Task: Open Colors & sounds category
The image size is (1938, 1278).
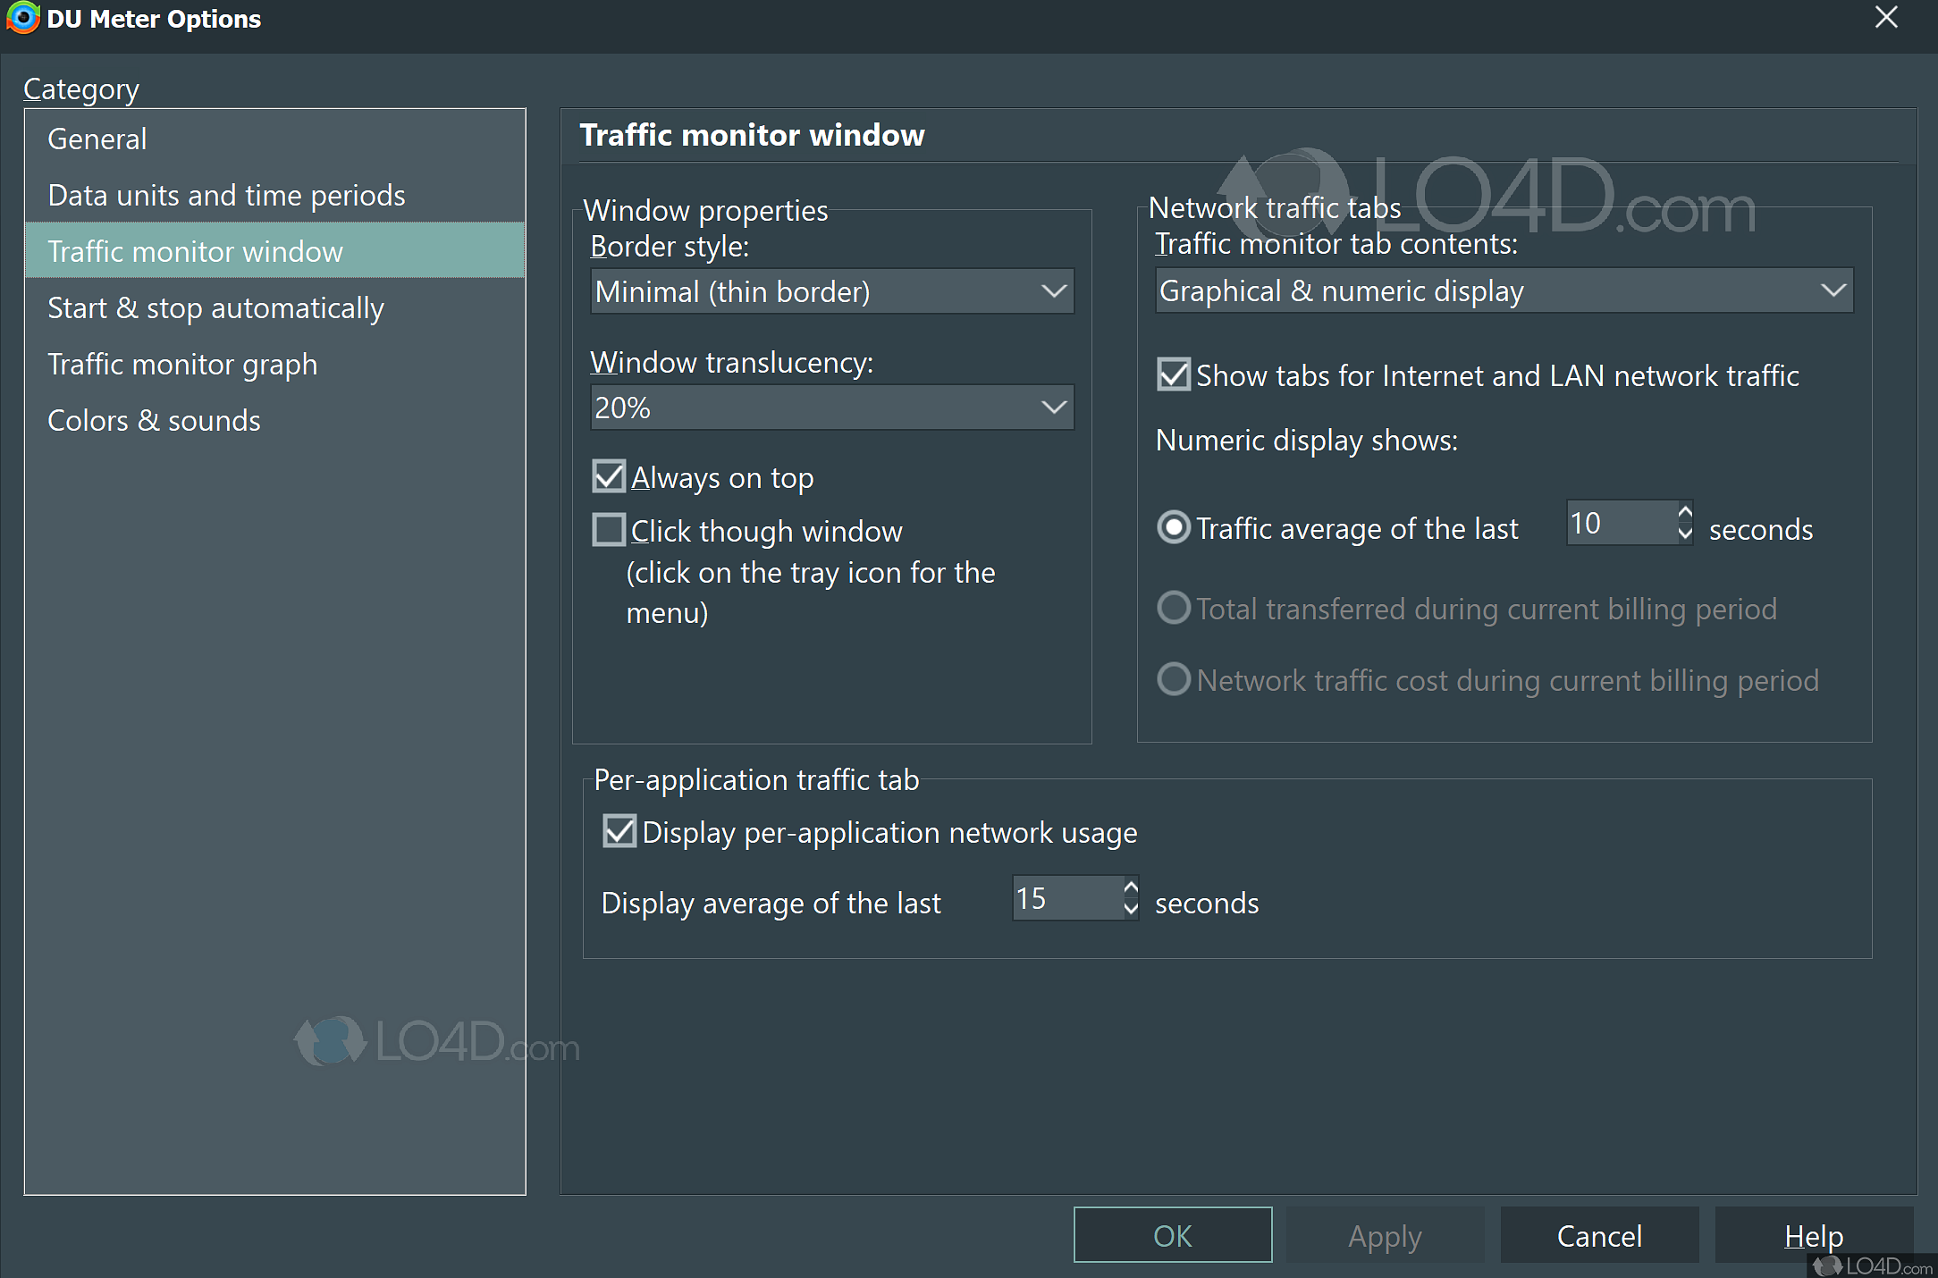Action: pos(154,421)
